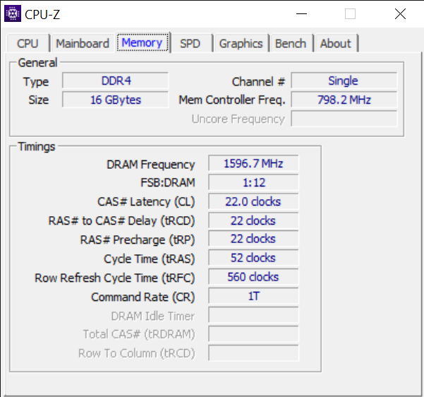
Task: Click the memory Type field showing DDR4
Action: (x=115, y=81)
